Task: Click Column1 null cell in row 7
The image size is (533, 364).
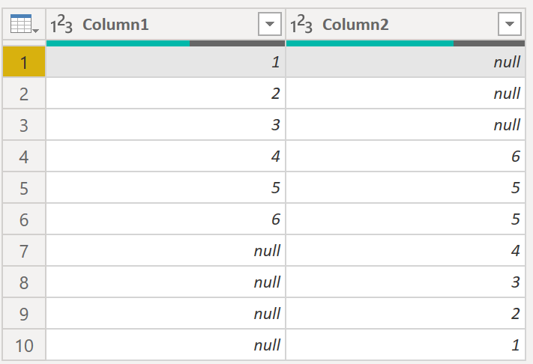Action: [166, 251]
